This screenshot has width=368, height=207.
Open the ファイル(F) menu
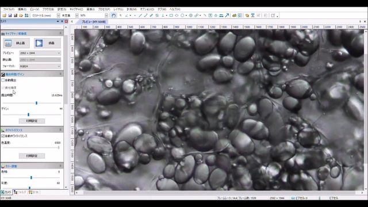tap(9, 9)
